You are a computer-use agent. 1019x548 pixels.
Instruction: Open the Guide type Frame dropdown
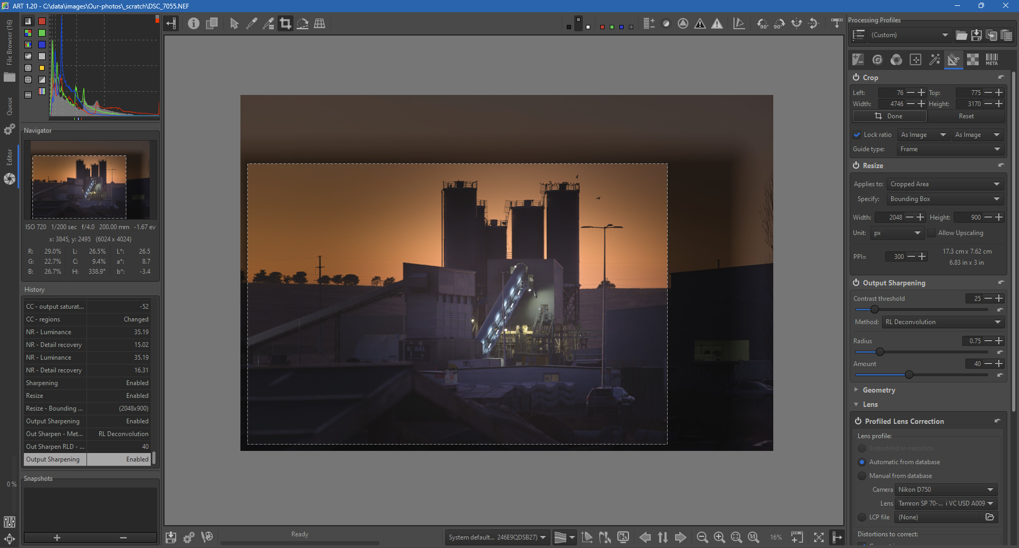[949, 149]
